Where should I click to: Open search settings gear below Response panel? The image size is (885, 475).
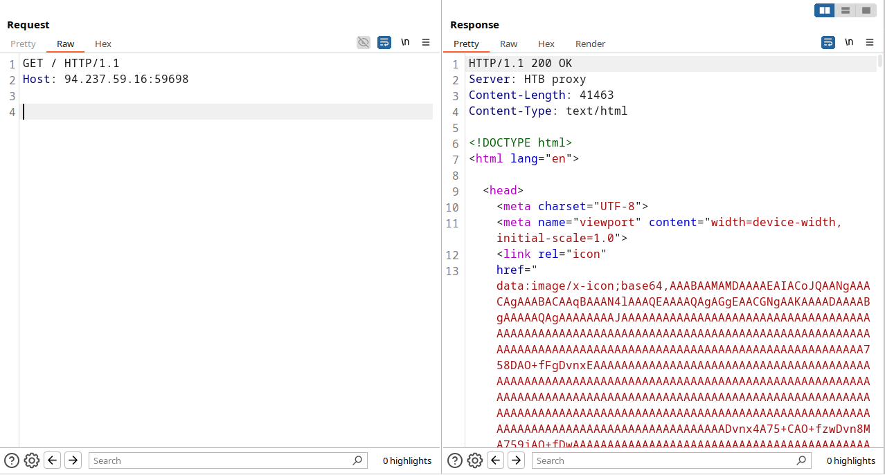[x=474, y=460]
